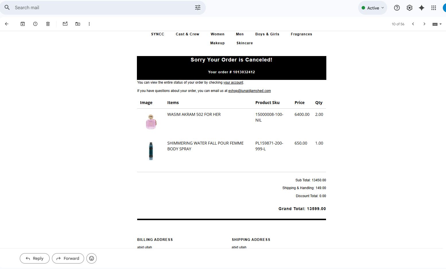Open the Cast & Crew menu link
The width and height of the screenshot is (446, 269).
coord(187,34)
